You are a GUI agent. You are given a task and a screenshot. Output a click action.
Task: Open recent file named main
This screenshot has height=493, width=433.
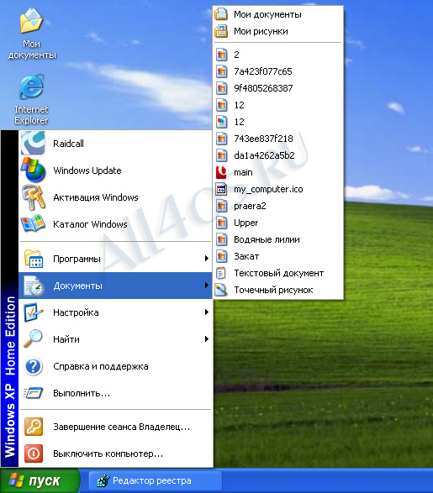(x=277, y=172)
